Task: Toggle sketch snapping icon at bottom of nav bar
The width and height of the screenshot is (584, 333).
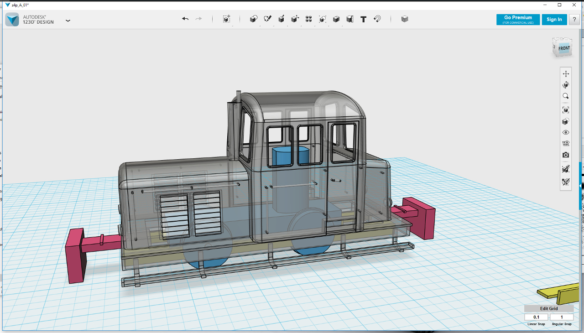Action: click(x=566, y=182)
